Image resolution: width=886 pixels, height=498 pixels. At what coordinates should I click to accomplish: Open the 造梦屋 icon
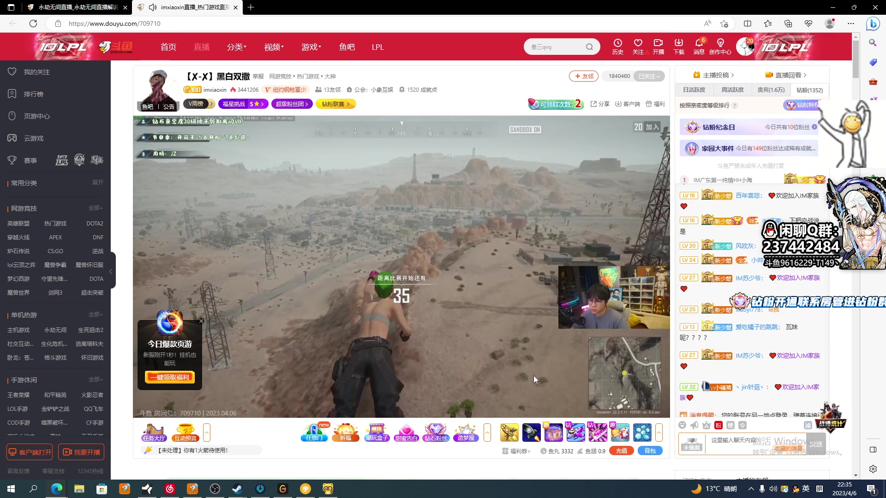pos(466,433)
